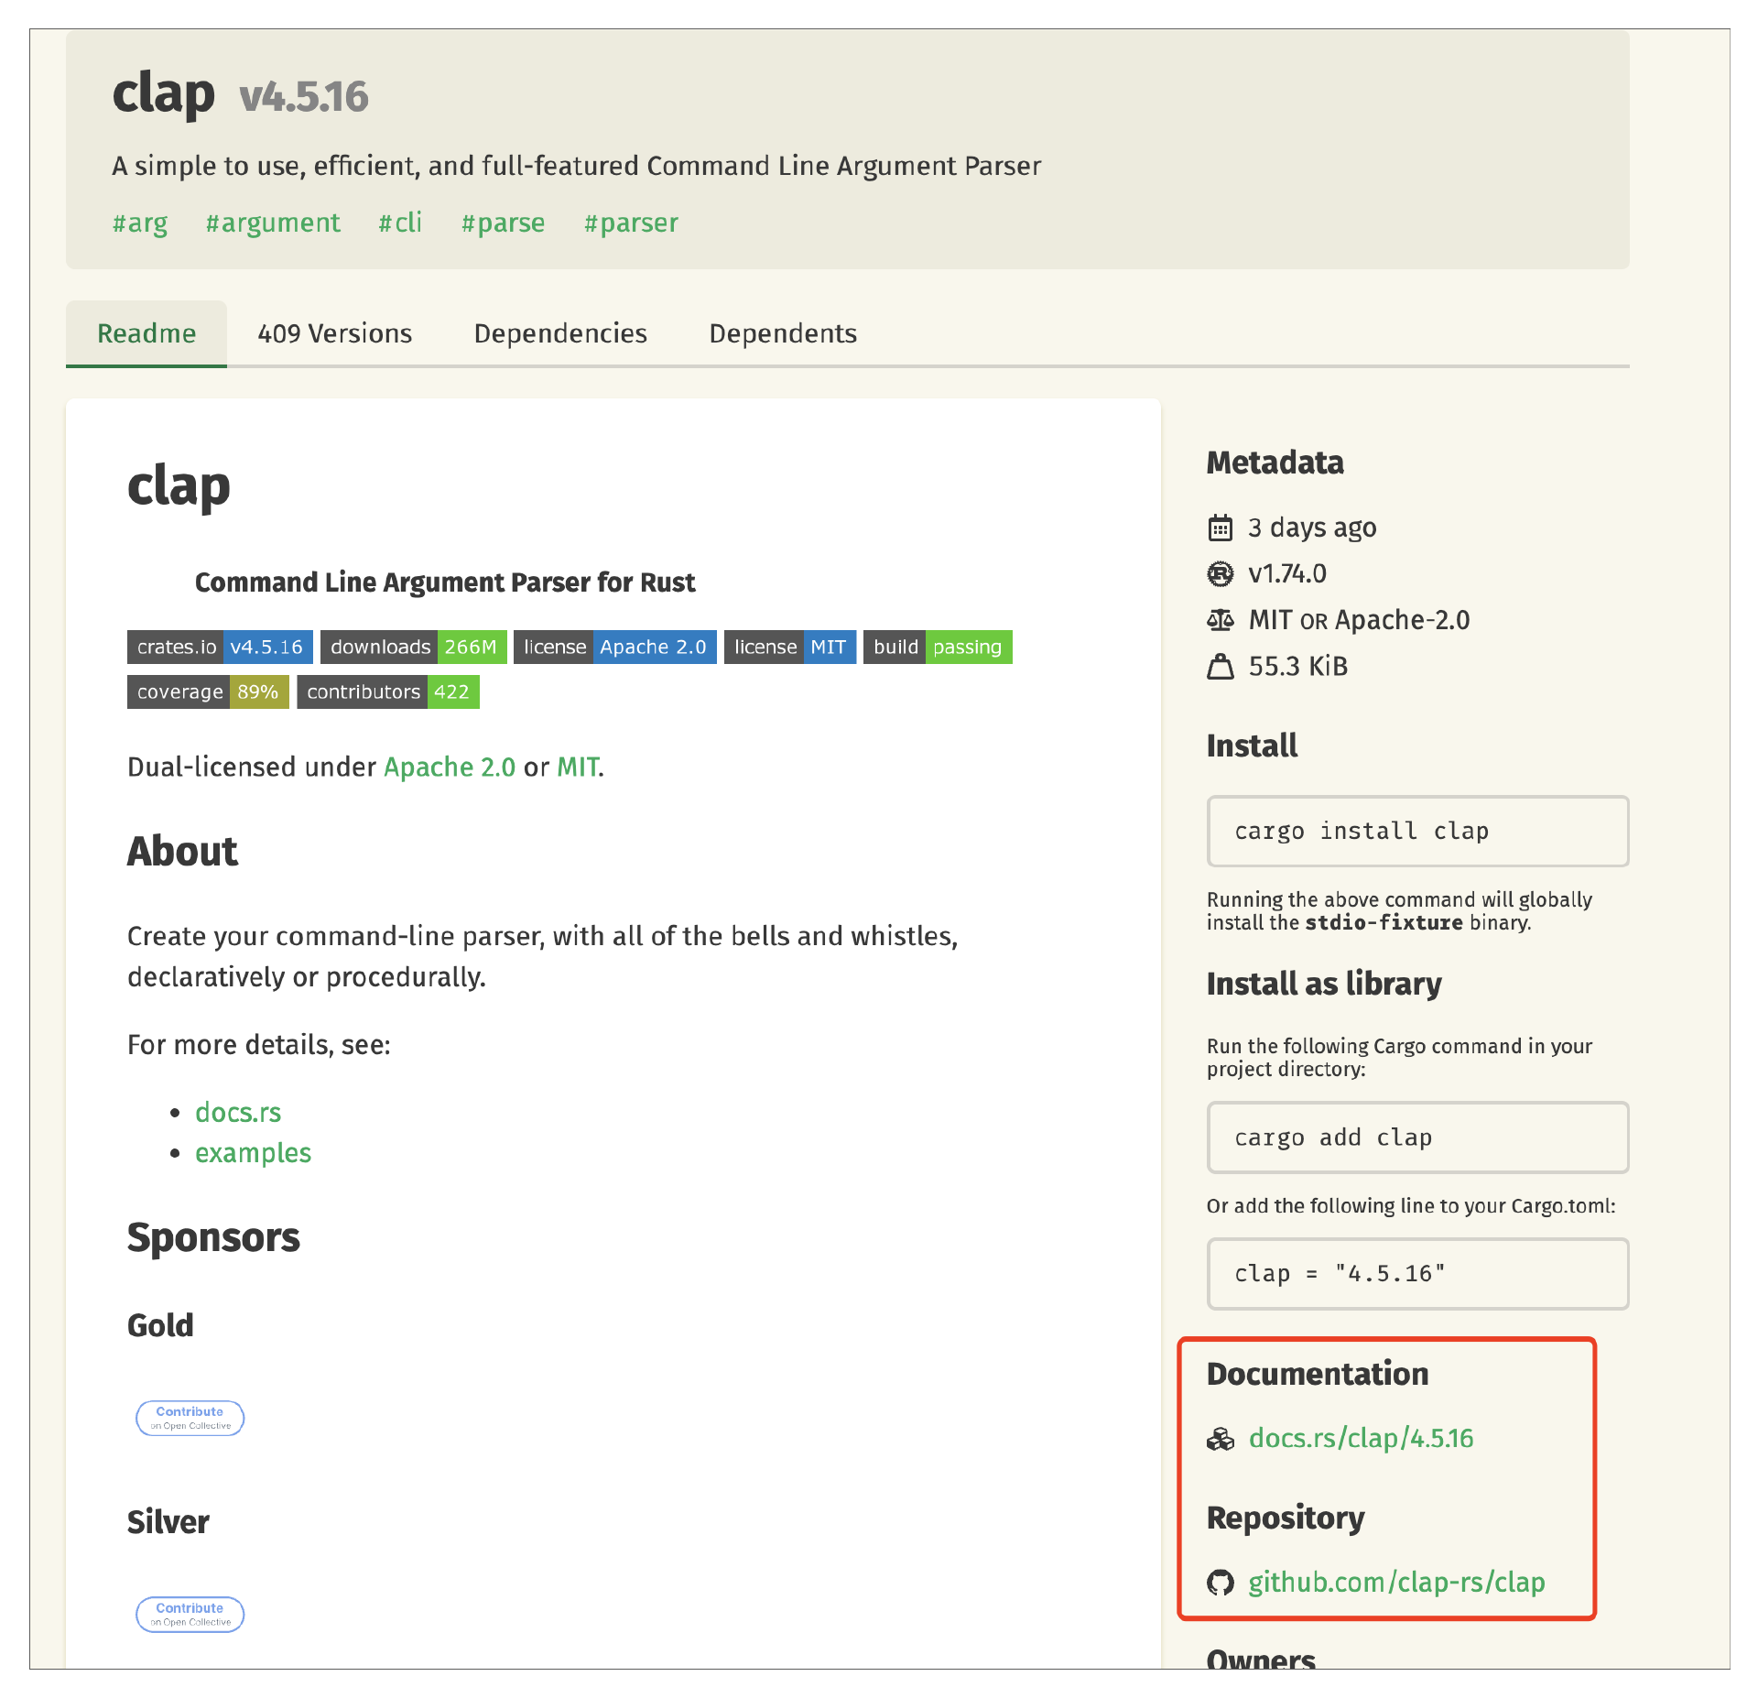Click the Silver sponsor Contribute badge
The width and height of the screenshot is (1758, 1698).
click(190, 1614)
